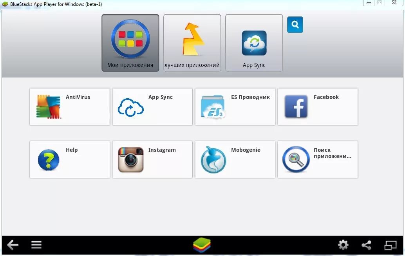Click the BlueStacks title bar icon
The height and width of the screenshot is (256, 405).
click(5, 4)
